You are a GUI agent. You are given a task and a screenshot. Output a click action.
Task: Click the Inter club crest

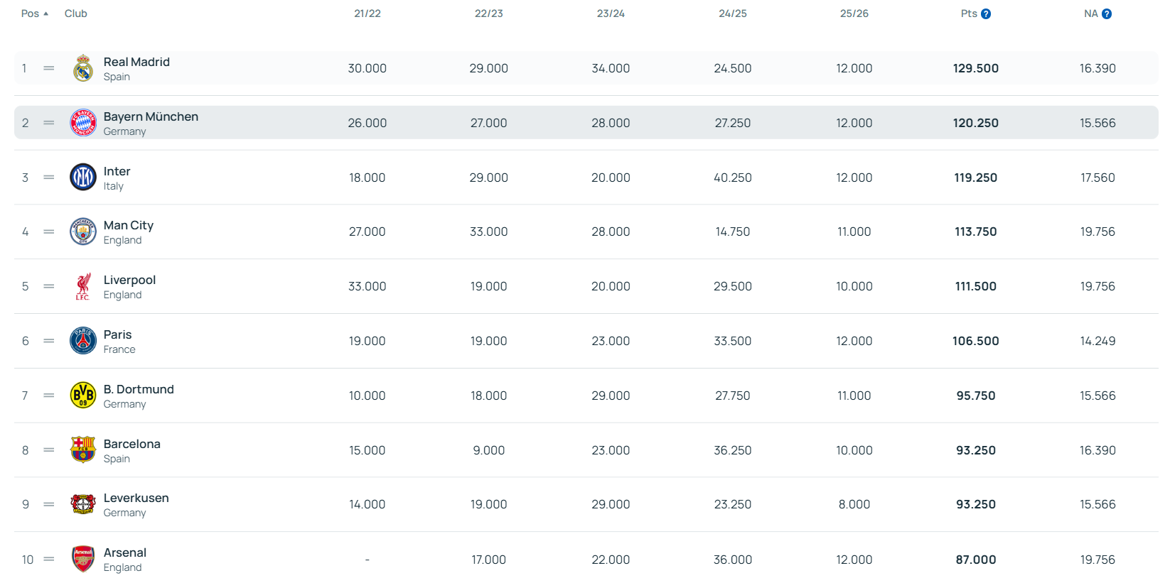click(83, 177)
